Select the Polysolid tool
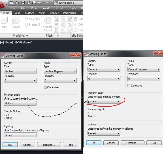 32,19
